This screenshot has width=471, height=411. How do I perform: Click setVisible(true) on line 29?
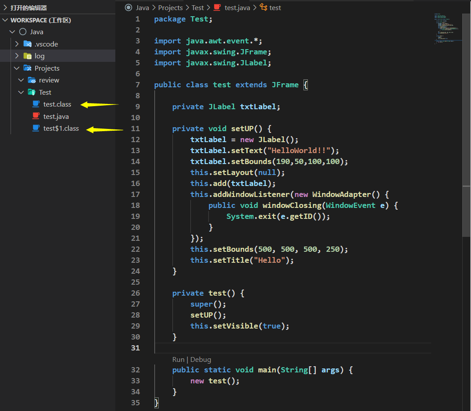tap(251, 326)
